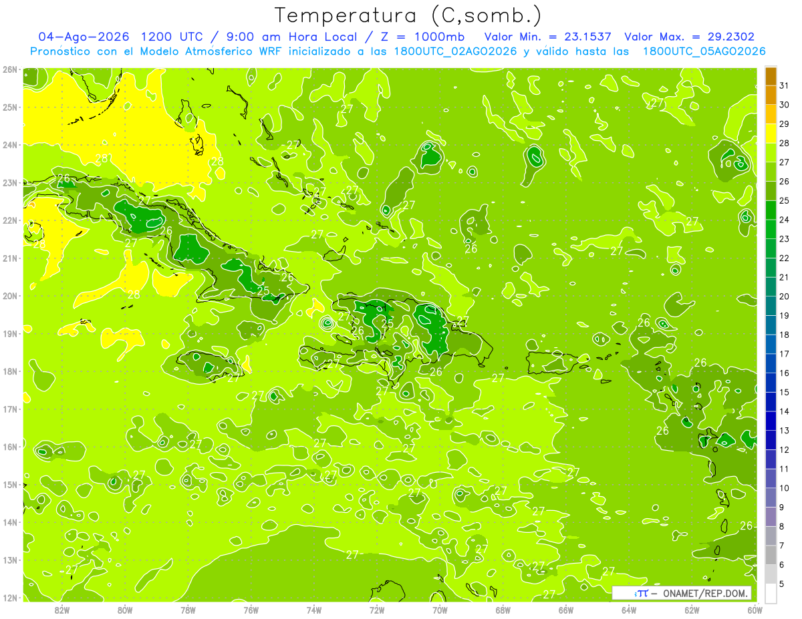
Task: Click the 78W longitude axis label
Action: 188,610
